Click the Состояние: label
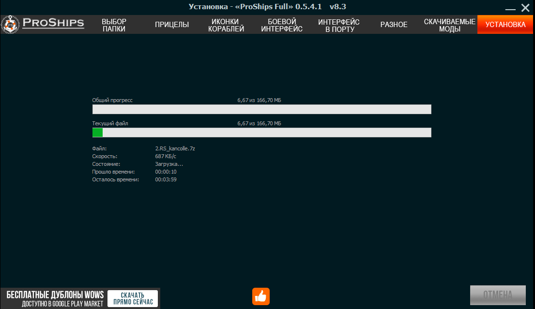The width and height of the screenshot is (535, 309). point(106,164)
